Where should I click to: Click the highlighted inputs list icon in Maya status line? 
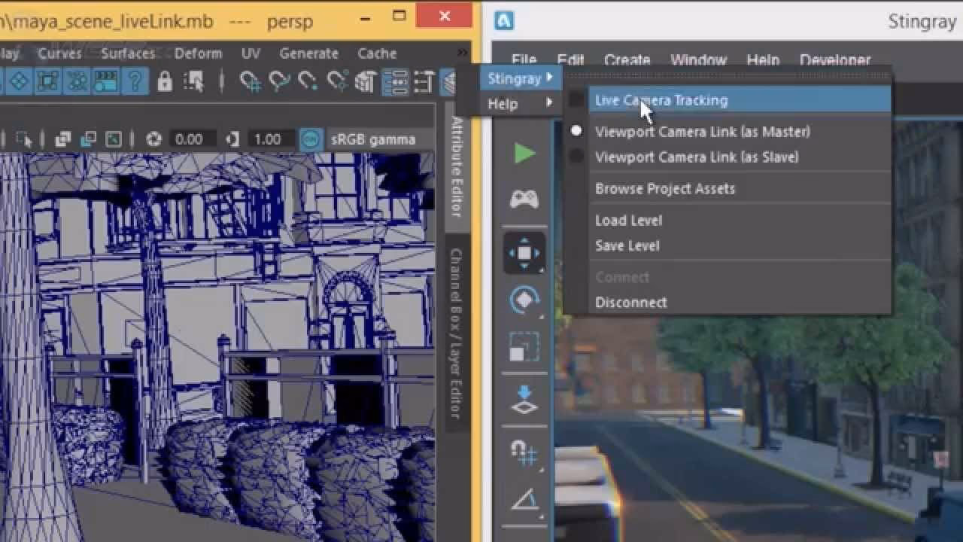(395, 81)
